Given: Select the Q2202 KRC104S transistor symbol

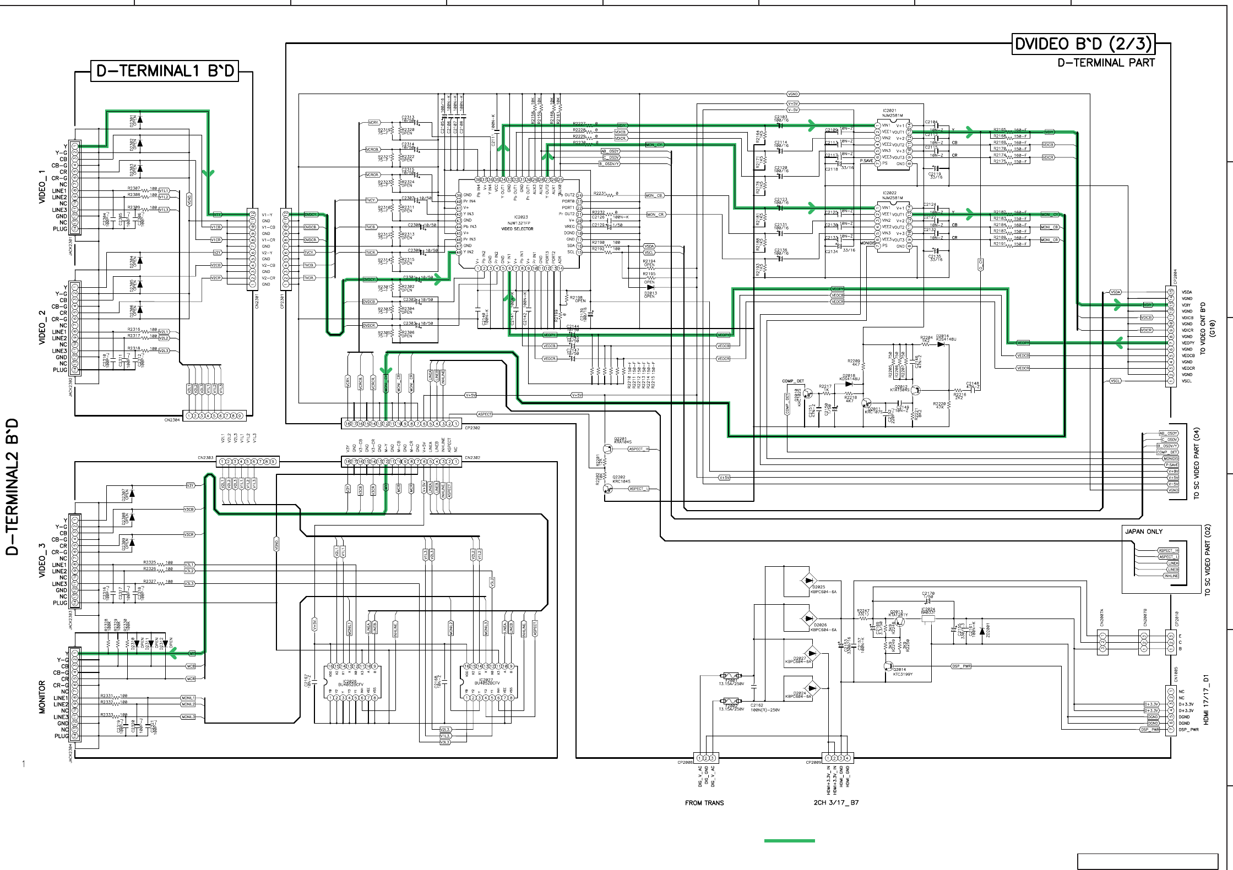Looking at the screenshot, I should (608, 488).
